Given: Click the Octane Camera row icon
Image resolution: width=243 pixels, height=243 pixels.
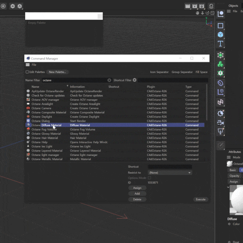Looking at the screenshot, I should tap(28, 108).
